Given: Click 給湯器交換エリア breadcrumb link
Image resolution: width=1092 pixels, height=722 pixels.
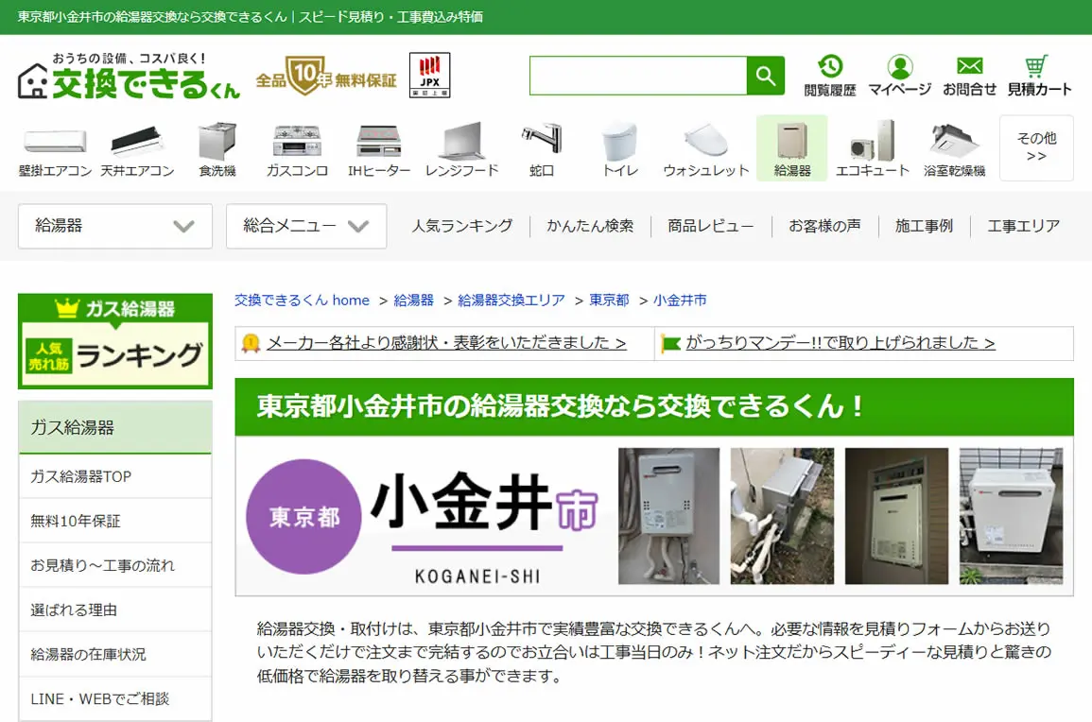Looking at the screenshot, I should pyautogui.click(x=511, y=301).
